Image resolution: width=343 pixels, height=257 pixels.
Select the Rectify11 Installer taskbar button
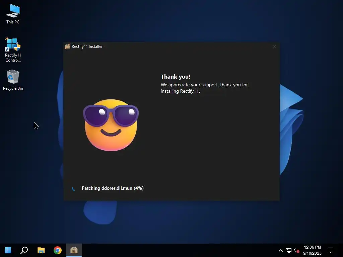(74, 250)
